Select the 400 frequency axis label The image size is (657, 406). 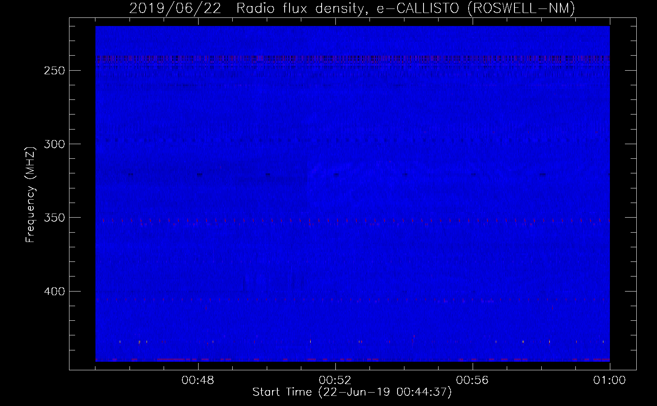point(54,292)
